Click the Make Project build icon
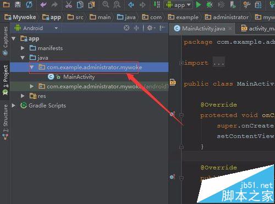Image resolution: width=275 pixels, height=204 pixels. click(157, 4)
